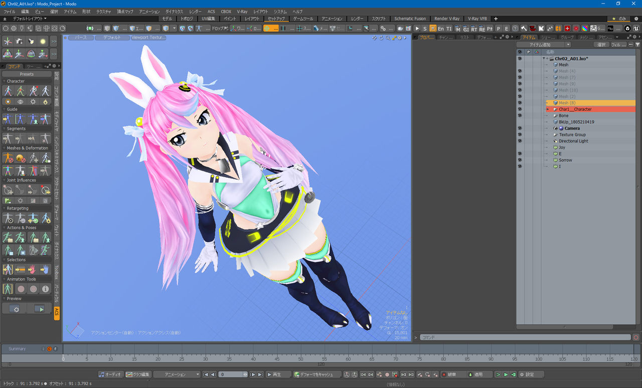
Task: Expand the Char1__Character tree item
Action: pyautogui.click(x=548, y=109)
